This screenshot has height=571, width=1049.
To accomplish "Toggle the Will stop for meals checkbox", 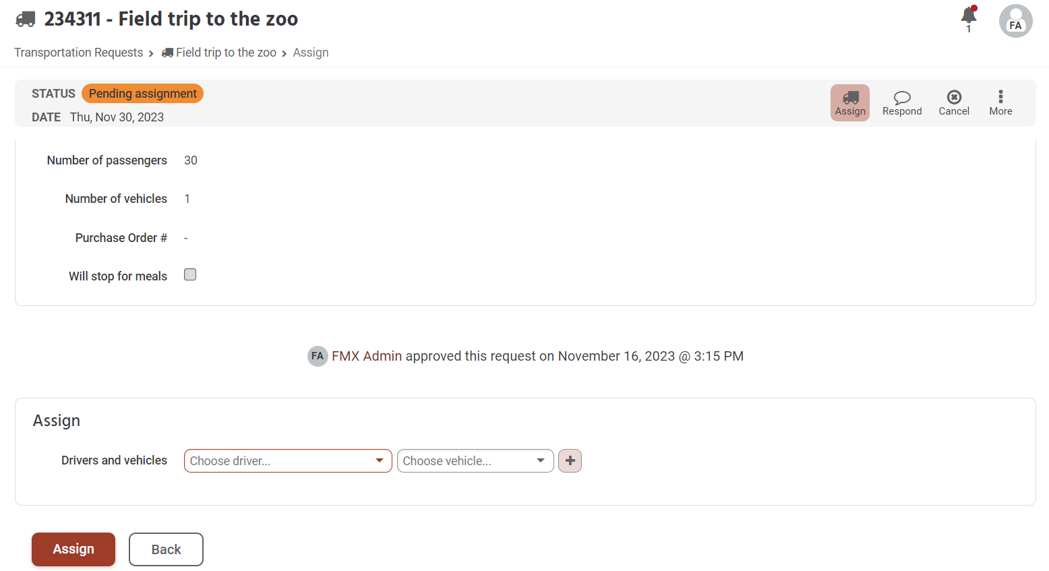I will coord(190,274).
